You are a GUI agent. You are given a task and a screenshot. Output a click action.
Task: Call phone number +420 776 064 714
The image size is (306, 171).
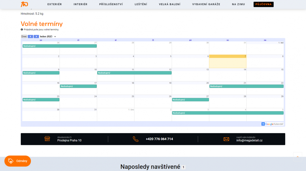point(159,139)
